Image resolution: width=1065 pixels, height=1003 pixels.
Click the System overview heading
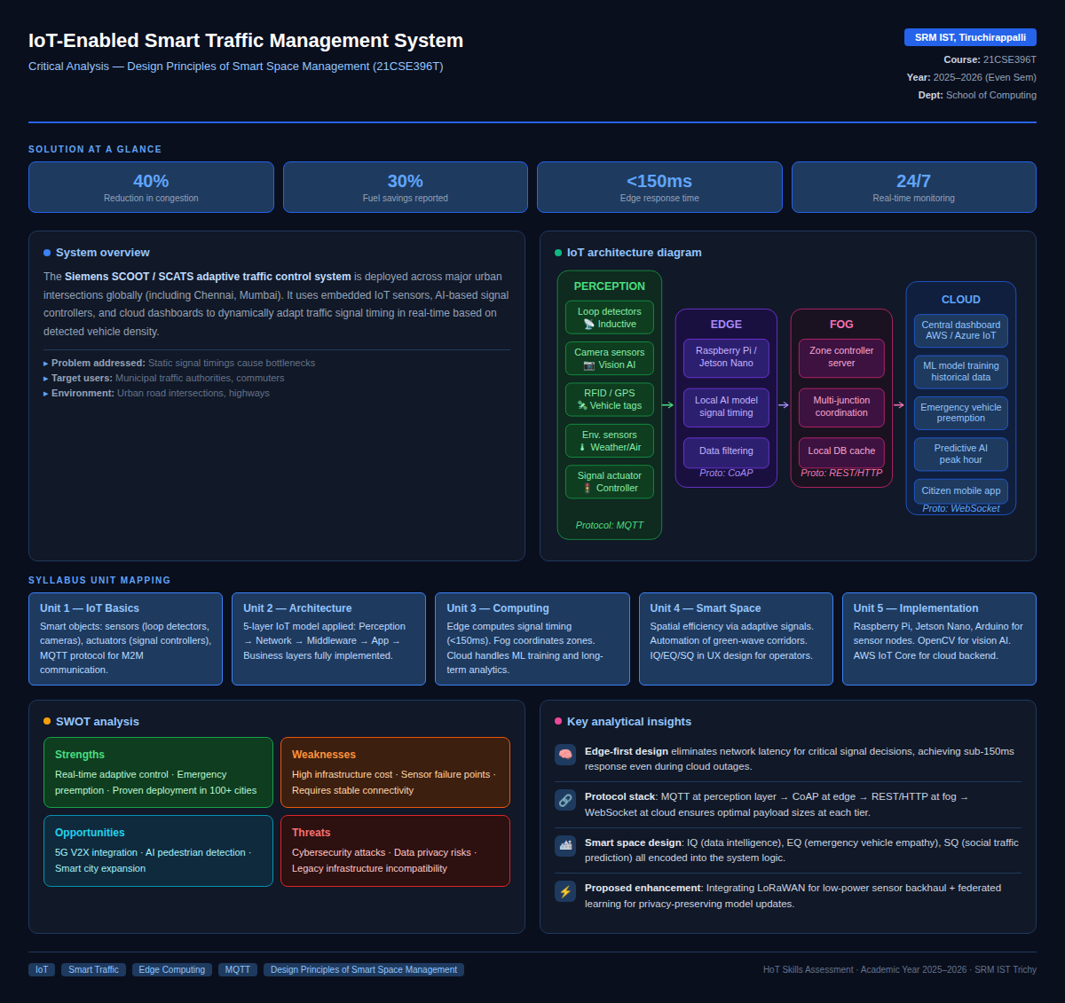pyautogui.click(x=103, y=253)
